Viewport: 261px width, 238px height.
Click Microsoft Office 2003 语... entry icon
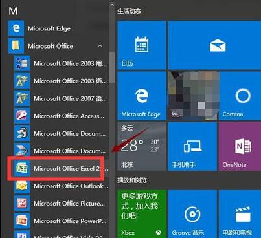pos(22,81)
